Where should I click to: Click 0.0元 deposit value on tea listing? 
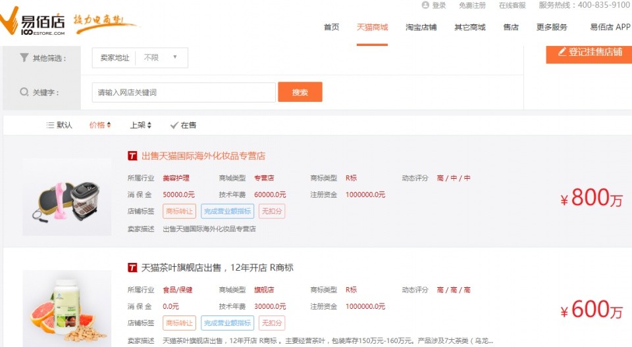171,307
